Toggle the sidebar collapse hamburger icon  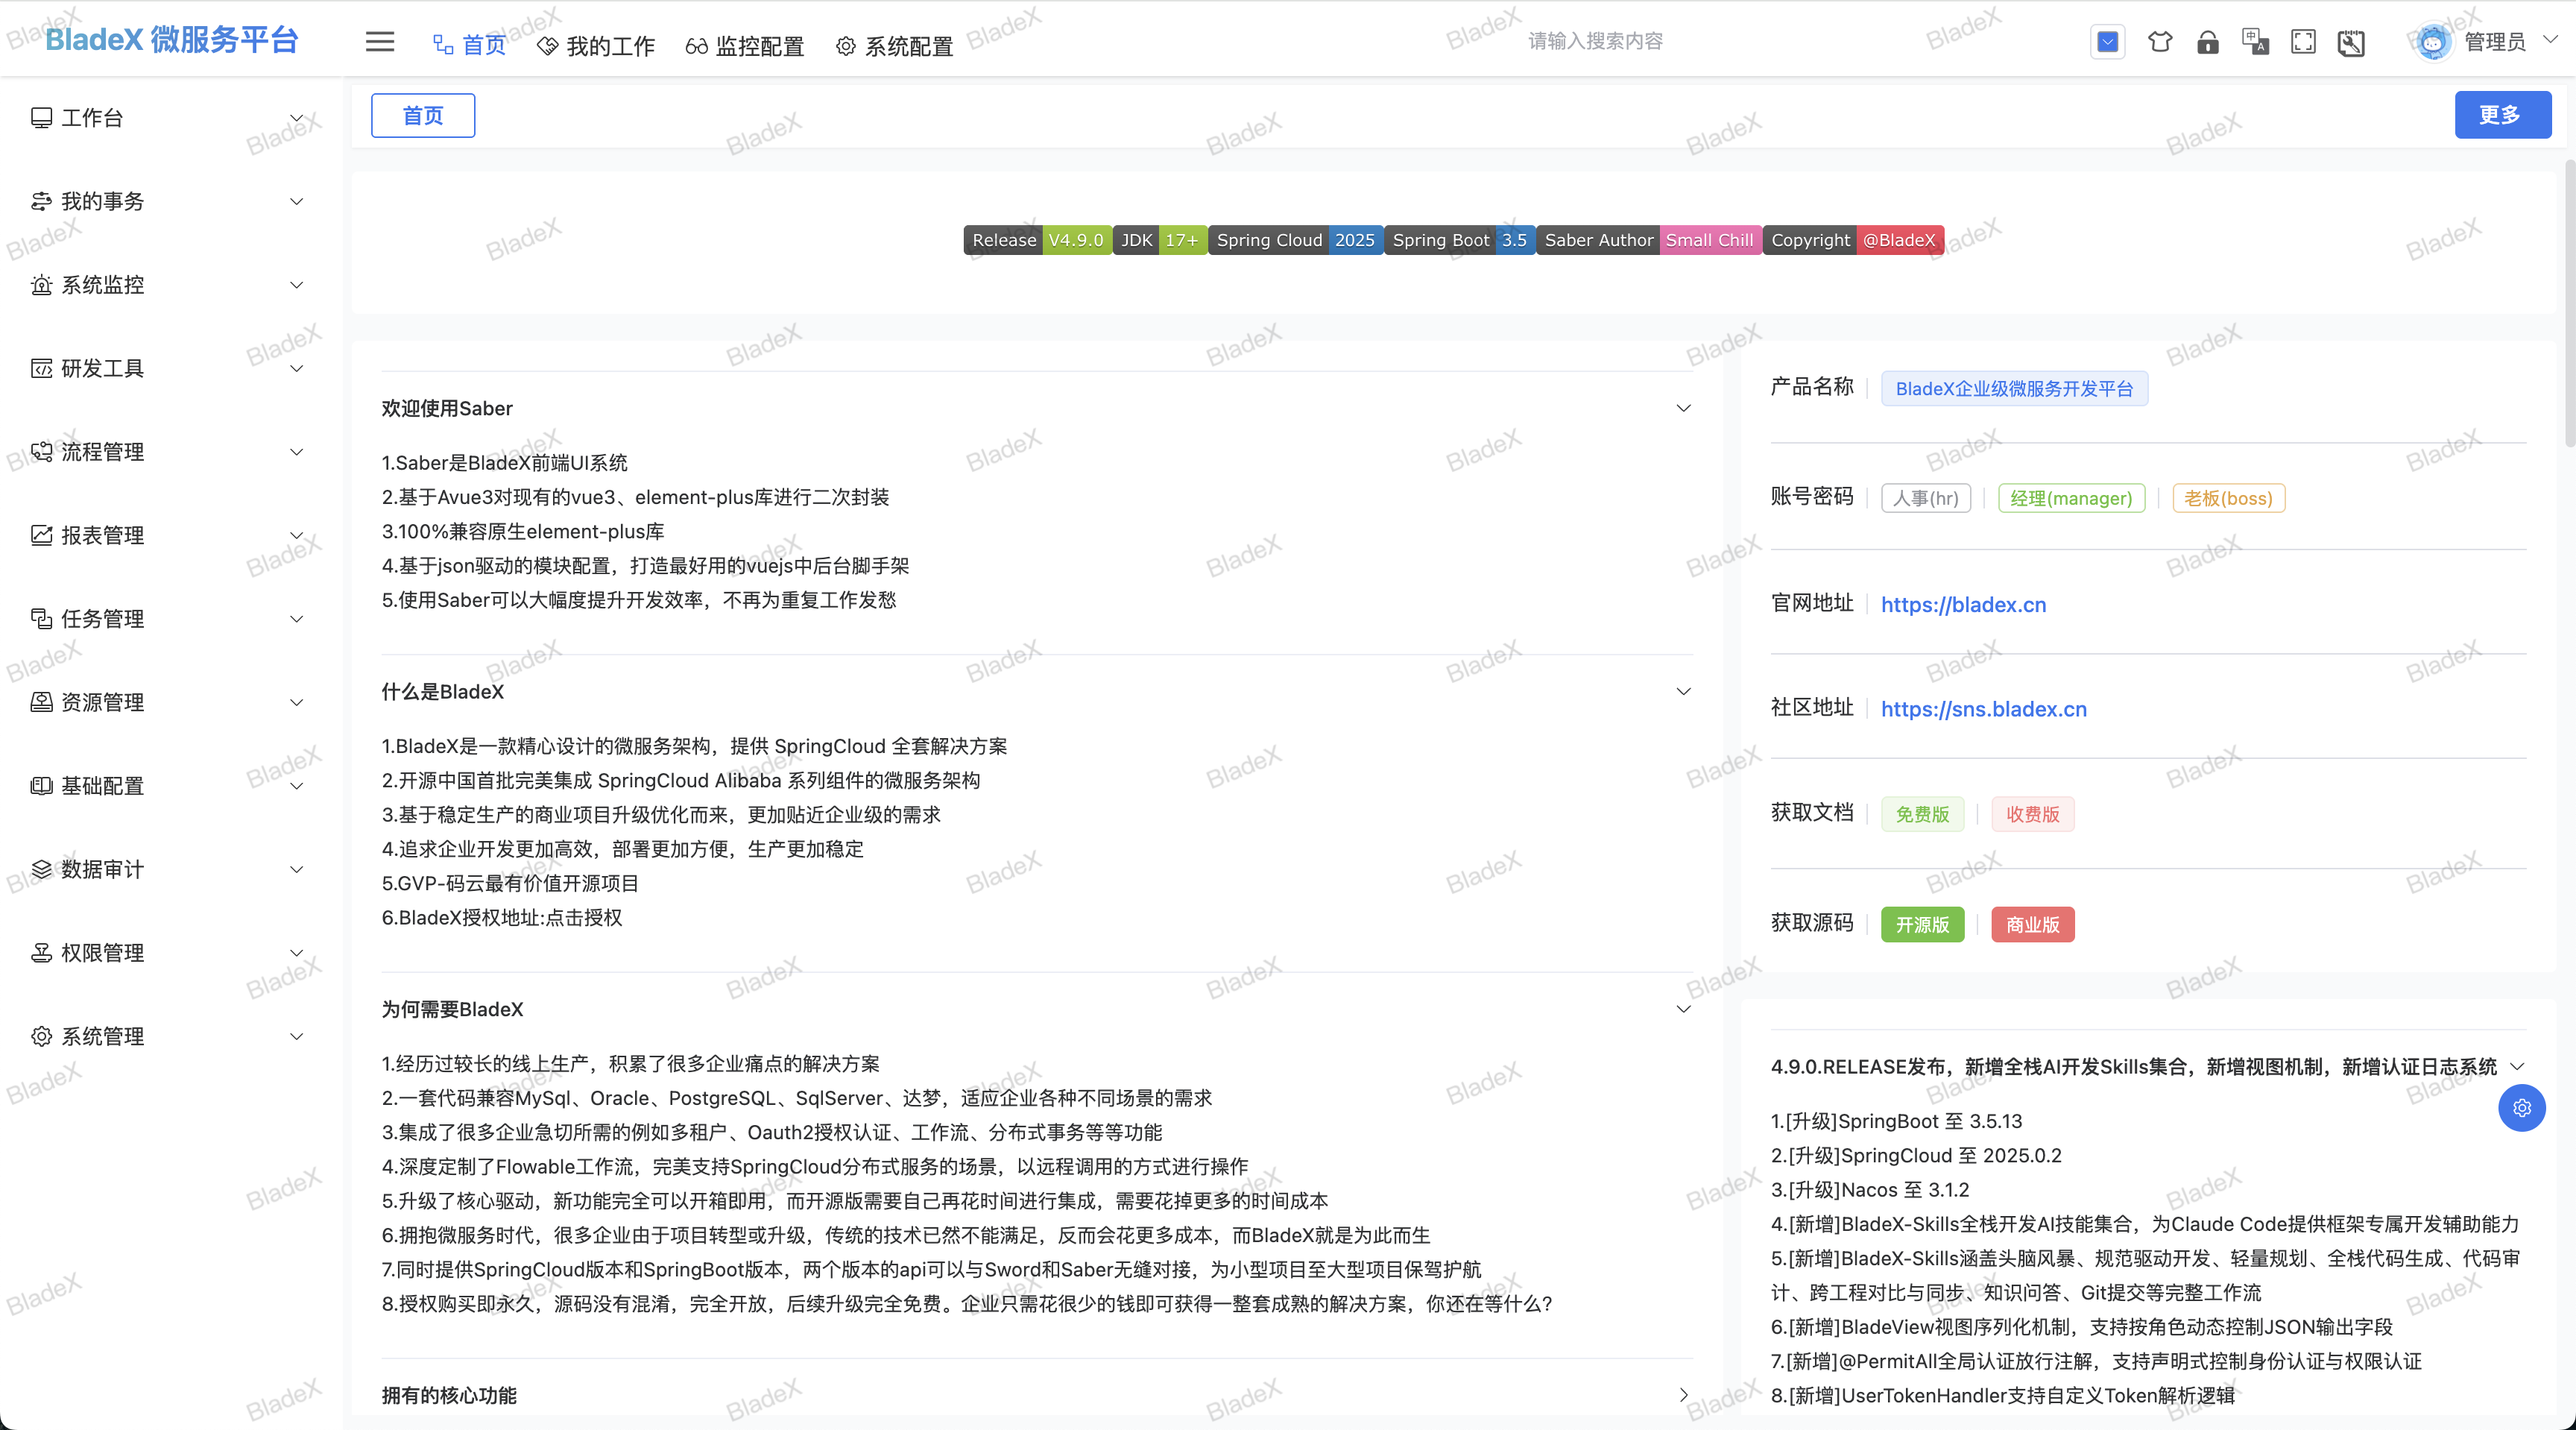[x=380, y=42]
